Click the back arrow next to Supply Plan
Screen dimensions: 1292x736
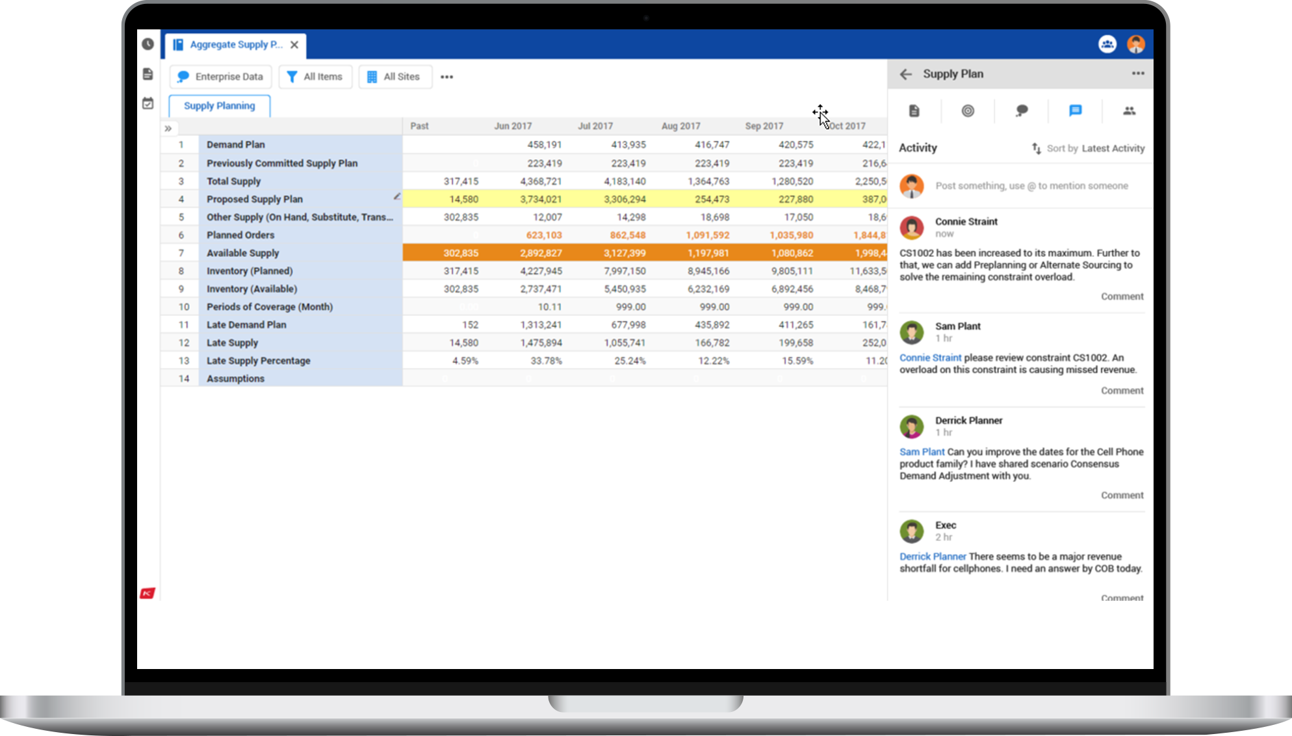click(906, 74)
